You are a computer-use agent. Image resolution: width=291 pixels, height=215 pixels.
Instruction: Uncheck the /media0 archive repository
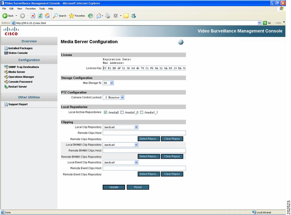click(105, 112)
